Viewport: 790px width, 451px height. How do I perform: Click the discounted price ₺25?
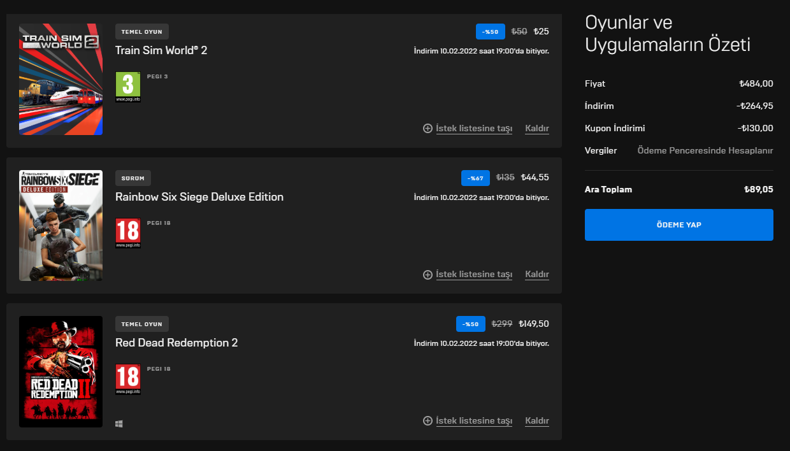click(541, 31)
